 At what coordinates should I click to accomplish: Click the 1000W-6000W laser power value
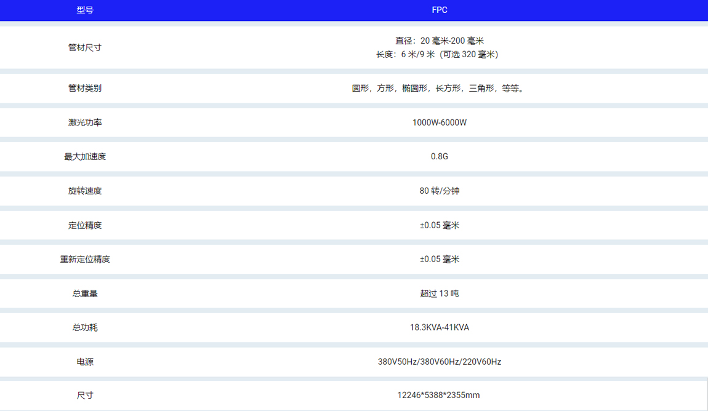tap(439, 122)
